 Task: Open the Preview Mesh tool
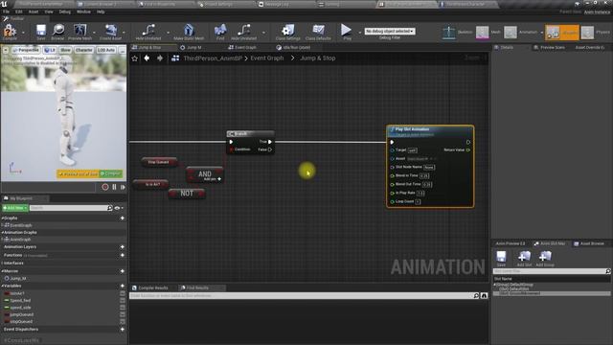(79, 31)
